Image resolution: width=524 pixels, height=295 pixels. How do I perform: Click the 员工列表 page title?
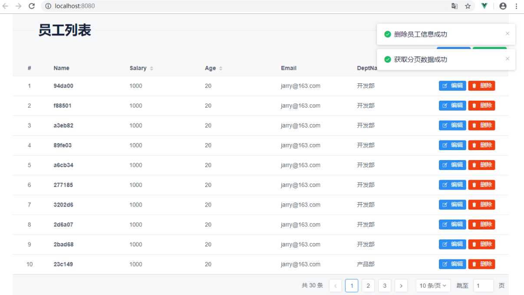tap(65, 30)
